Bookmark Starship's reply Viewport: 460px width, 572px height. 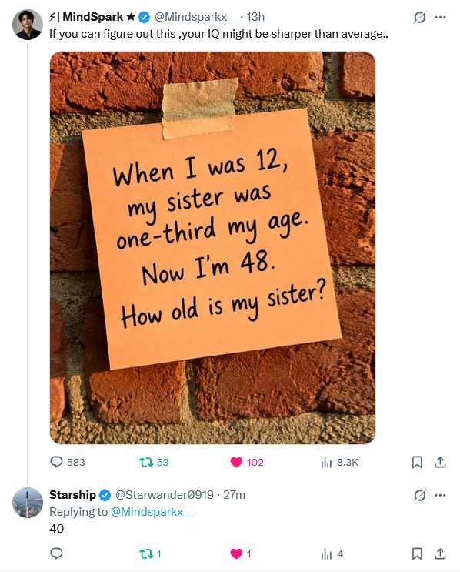point(417,554)
